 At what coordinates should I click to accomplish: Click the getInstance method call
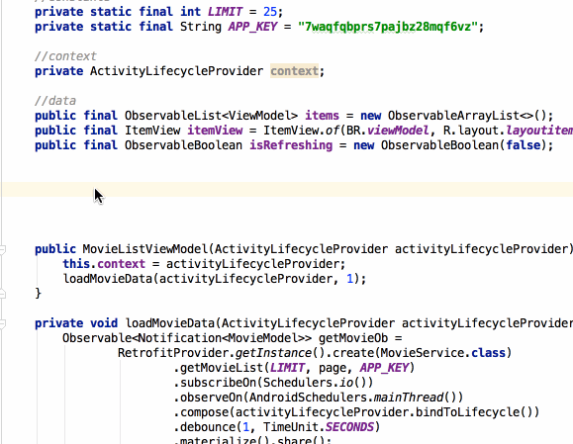[273, 353]
